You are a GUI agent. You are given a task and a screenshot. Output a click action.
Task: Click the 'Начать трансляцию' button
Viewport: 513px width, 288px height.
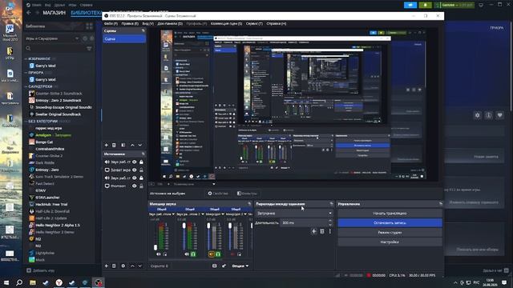(390, 214)
